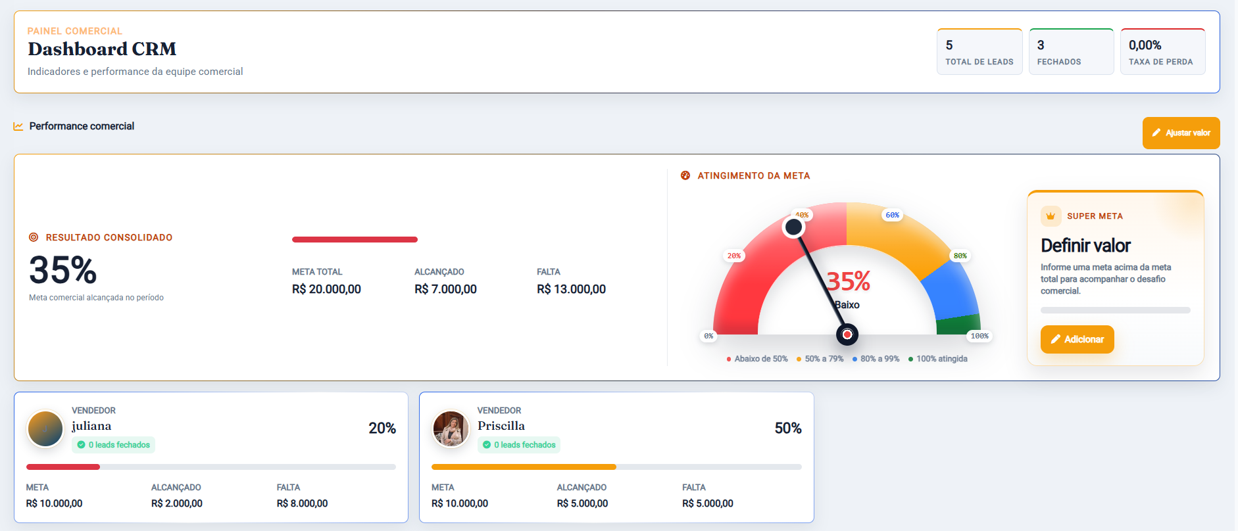This screenshot has width=1238, height=531.
Task: Click the check icon in juliana's leads badge
Action: point(81,445)
